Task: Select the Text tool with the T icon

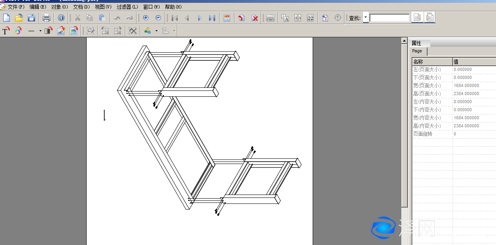Action: click(x=6, y=31)
